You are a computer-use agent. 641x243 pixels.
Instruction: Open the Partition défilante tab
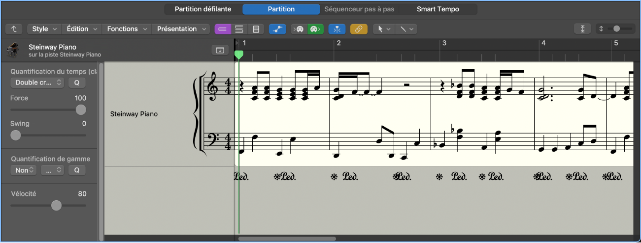coord(203,9)
